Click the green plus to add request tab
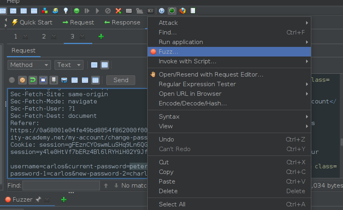This screenshot has width=343, height=210. pos(101,36)
